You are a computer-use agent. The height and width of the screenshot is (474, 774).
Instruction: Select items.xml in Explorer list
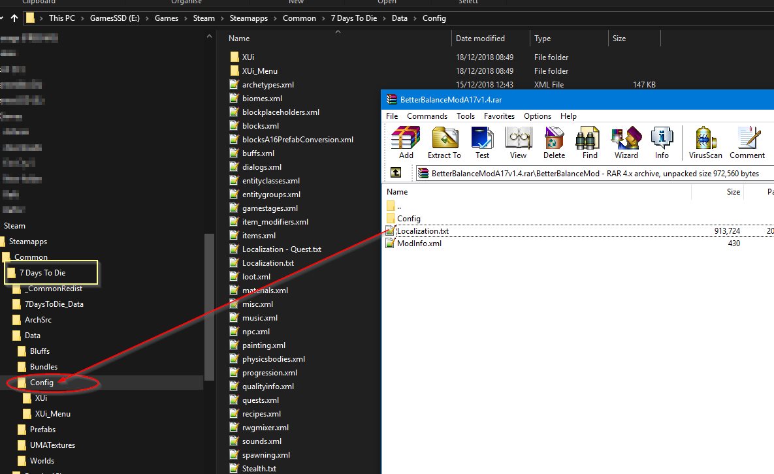coord(259,236)
